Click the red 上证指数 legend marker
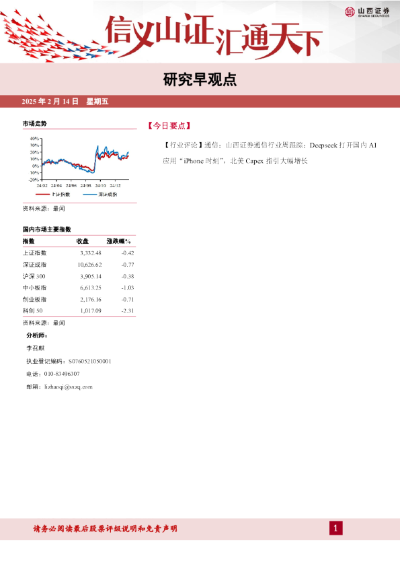 click(42, 195)
